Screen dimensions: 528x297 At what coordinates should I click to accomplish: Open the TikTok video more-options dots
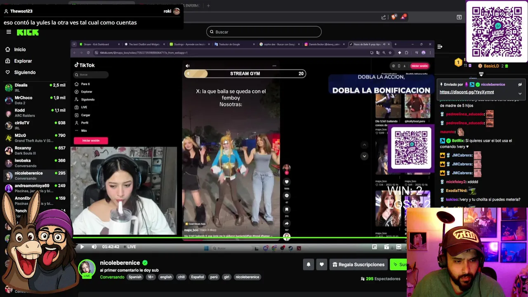274,66
